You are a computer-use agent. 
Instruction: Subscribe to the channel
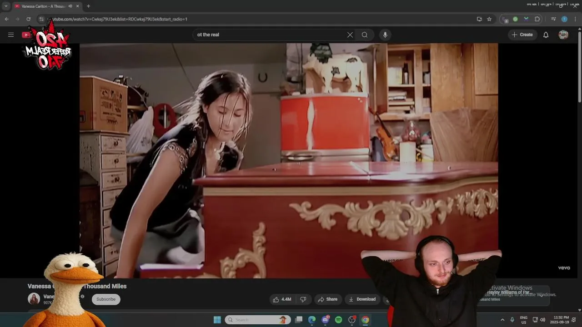pyautogui.click(x=106, y=299)
